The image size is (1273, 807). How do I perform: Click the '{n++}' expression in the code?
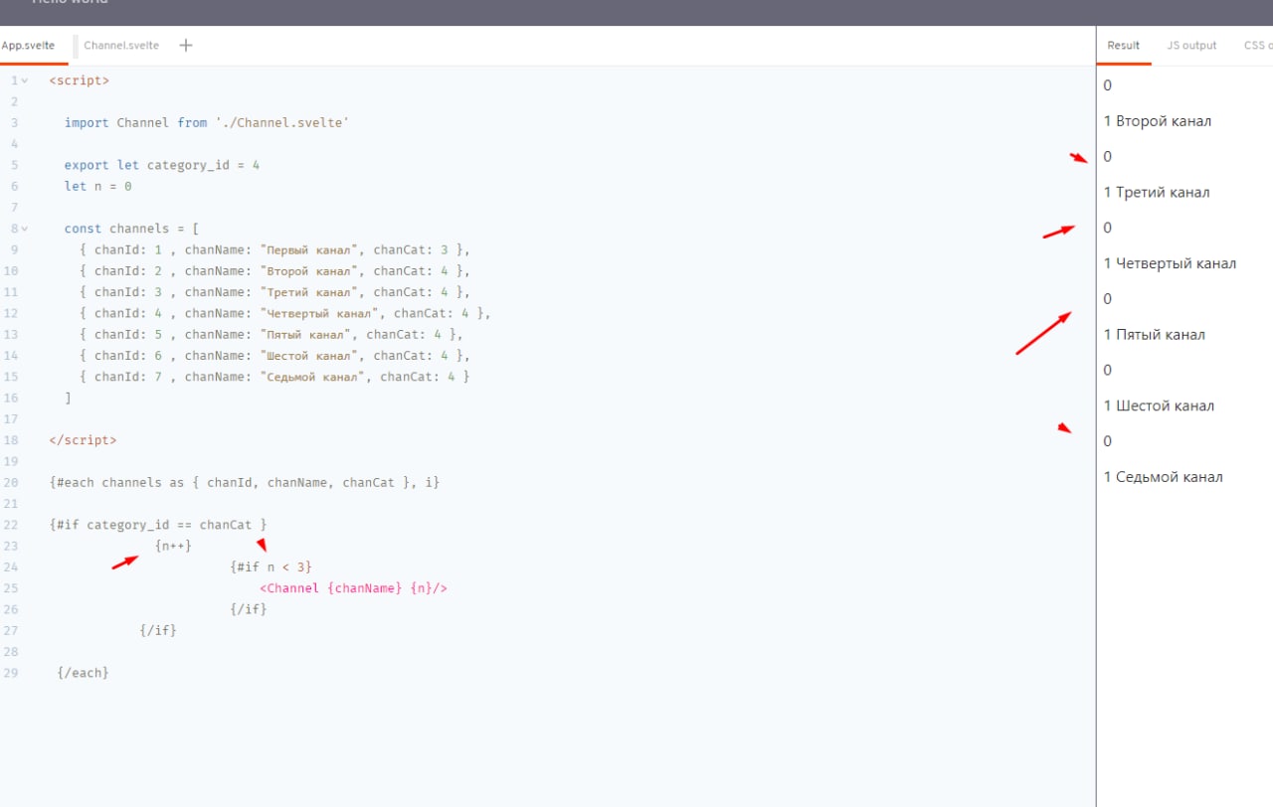pyautogui.click(x=173, y=546)
